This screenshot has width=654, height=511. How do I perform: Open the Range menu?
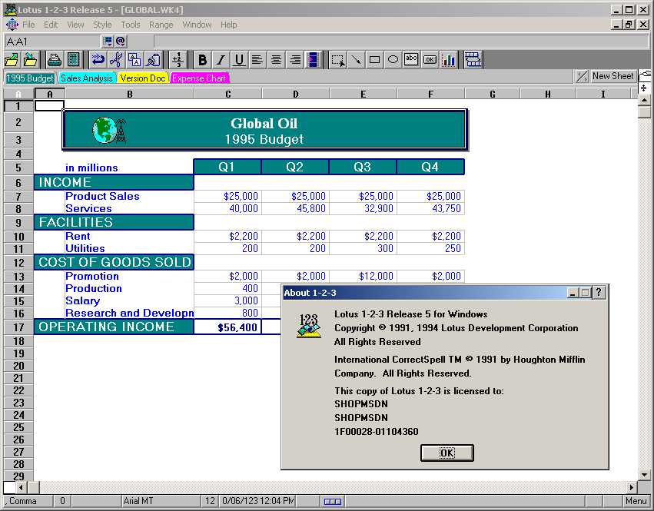pos(161,25)
